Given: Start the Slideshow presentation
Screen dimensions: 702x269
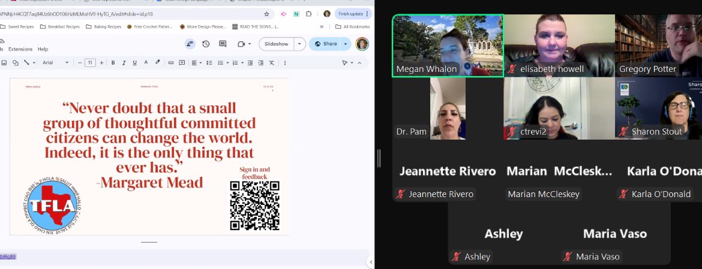Looking at the screenshot, I should (x=276, y=44).
